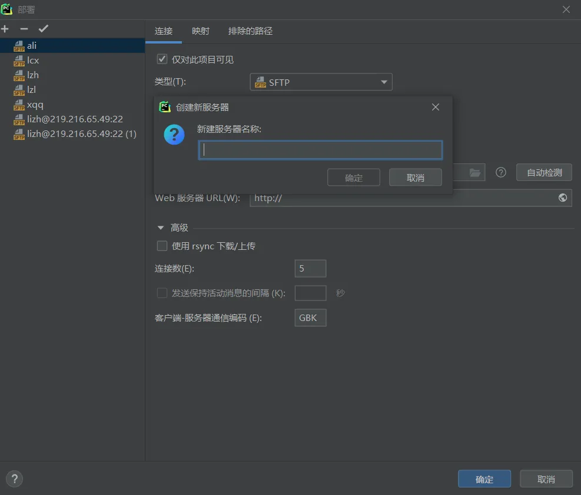
Task: Close the 创建新服务器 dialog
Action: 436,107
